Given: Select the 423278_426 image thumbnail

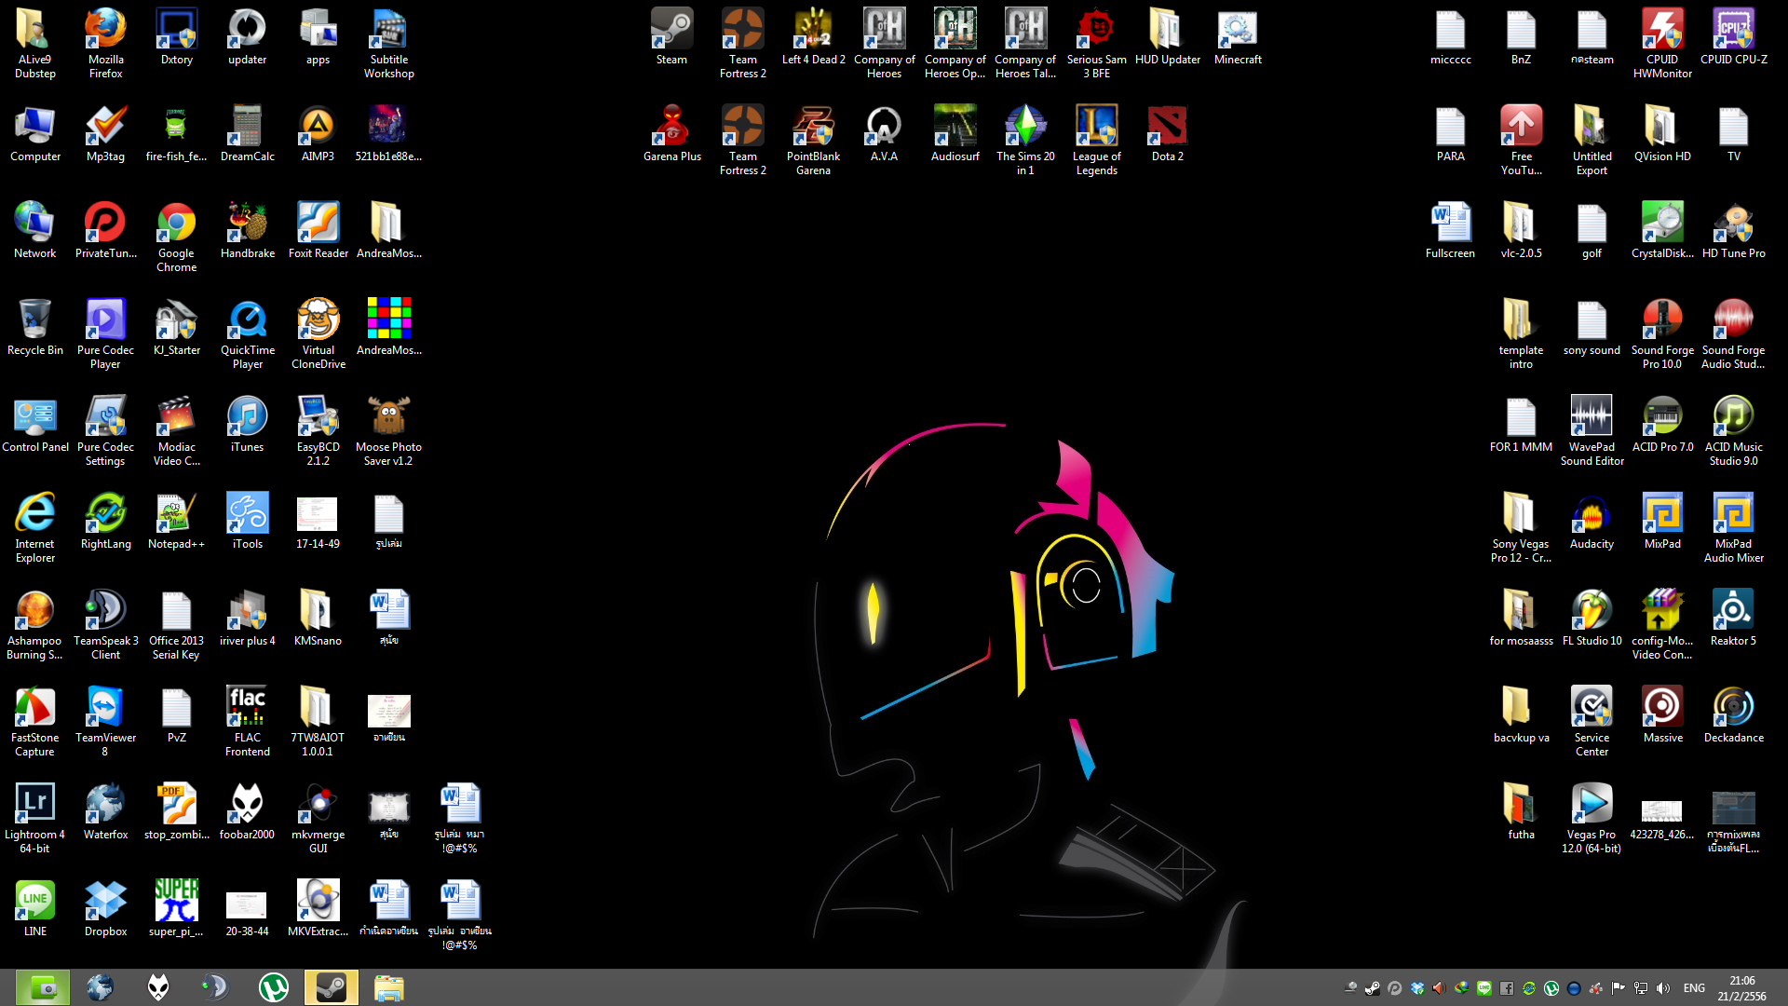Looking at the screenshot, I should click(x=1661, y=810).
